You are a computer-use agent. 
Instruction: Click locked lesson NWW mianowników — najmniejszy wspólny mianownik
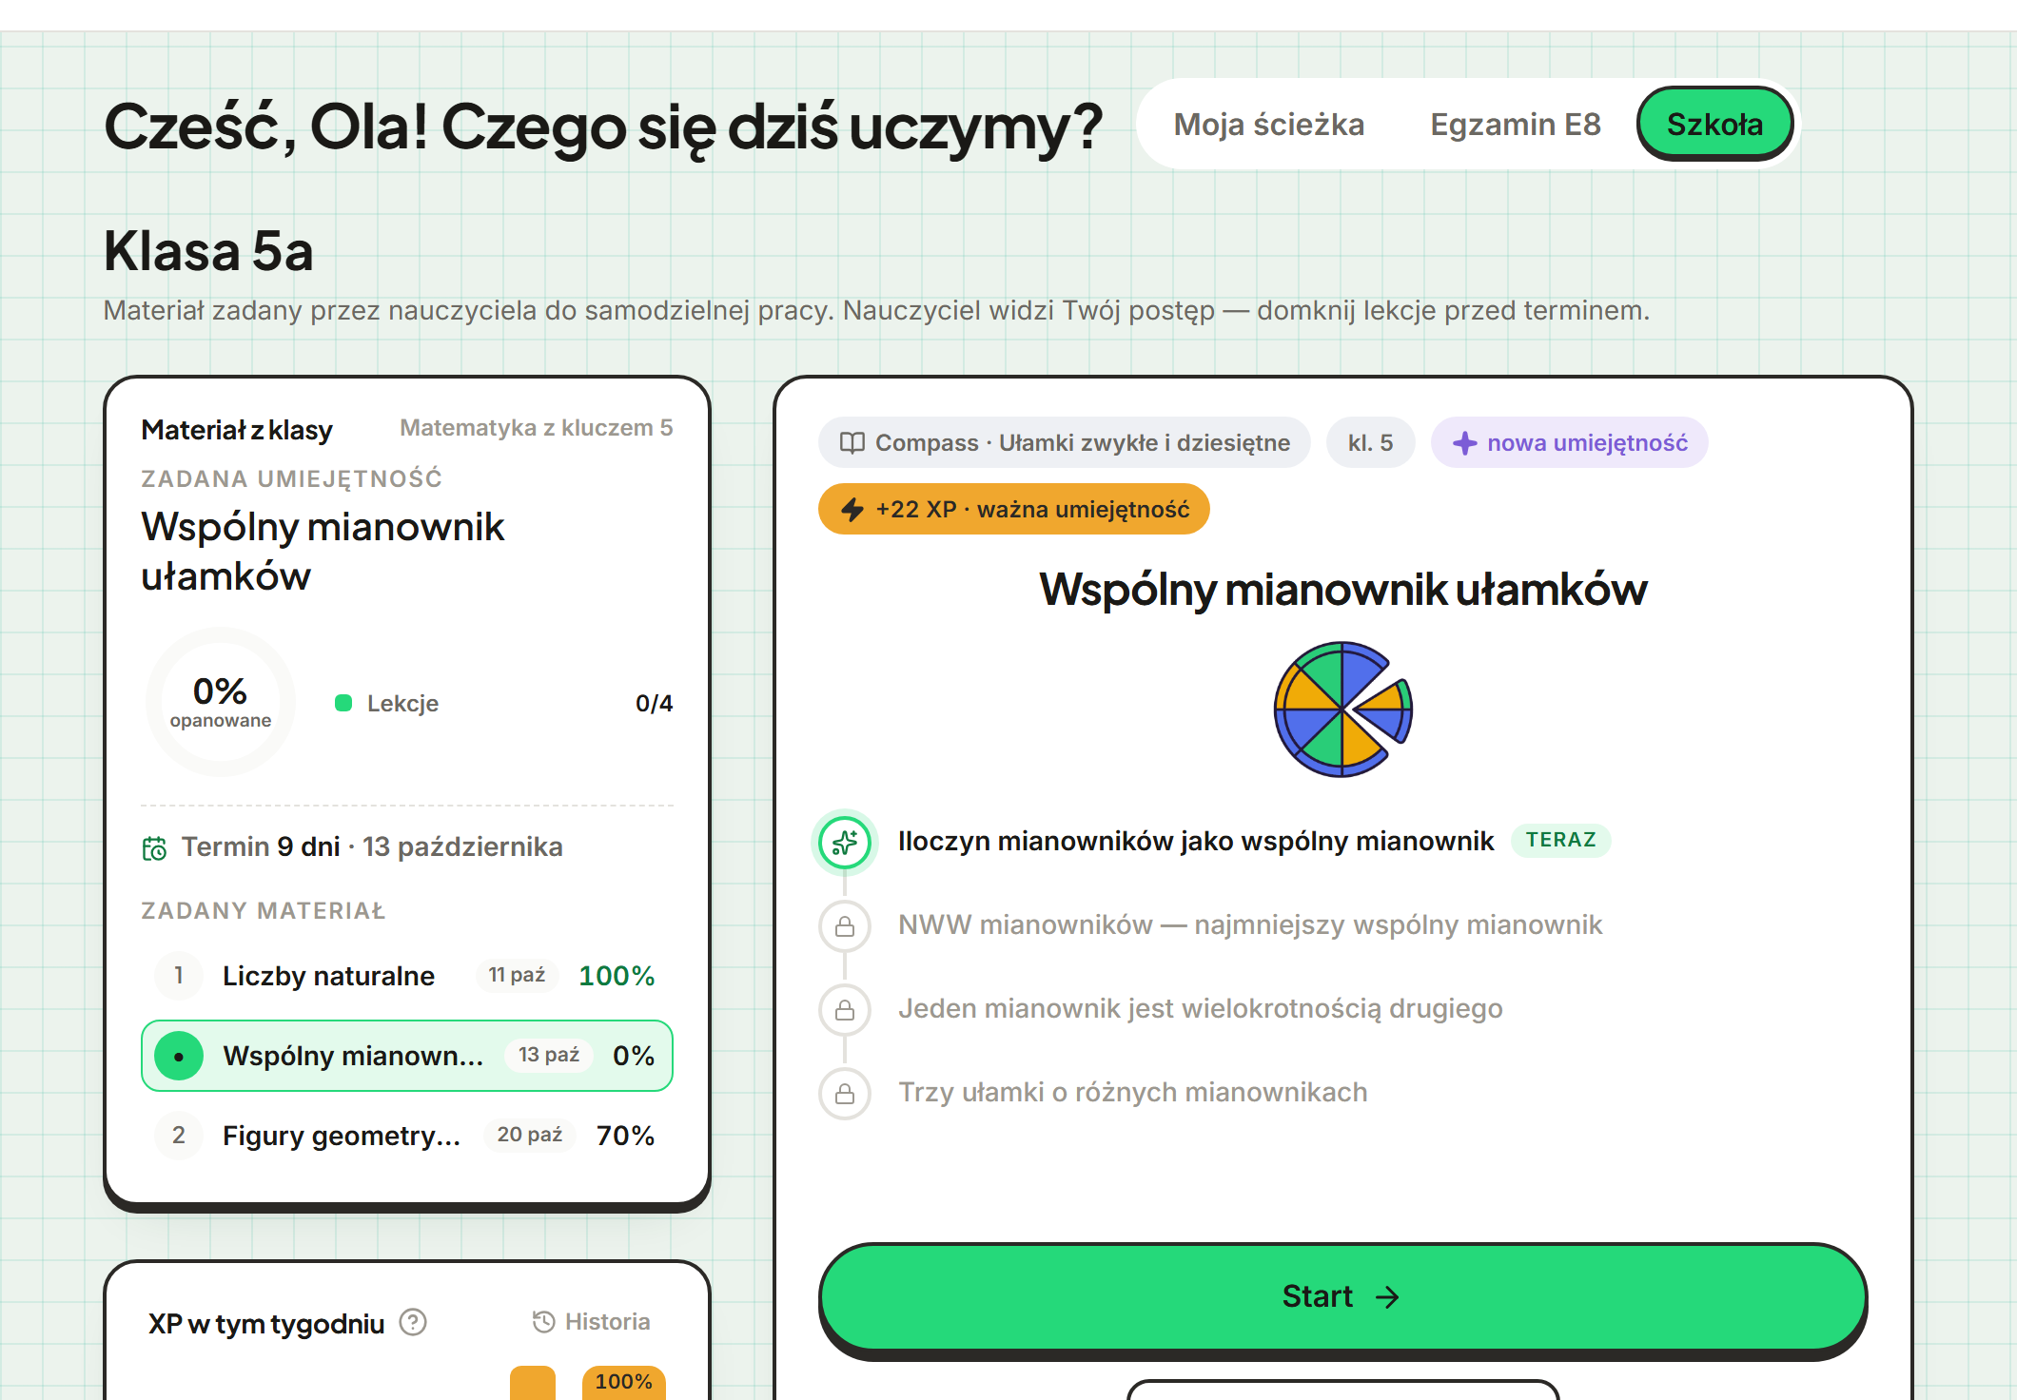[x=1250, y=925]
